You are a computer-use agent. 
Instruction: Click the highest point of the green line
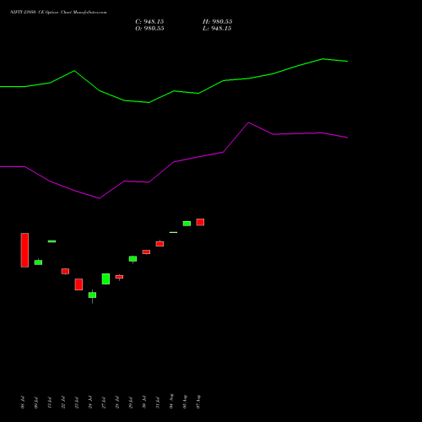tap(323, 59)
